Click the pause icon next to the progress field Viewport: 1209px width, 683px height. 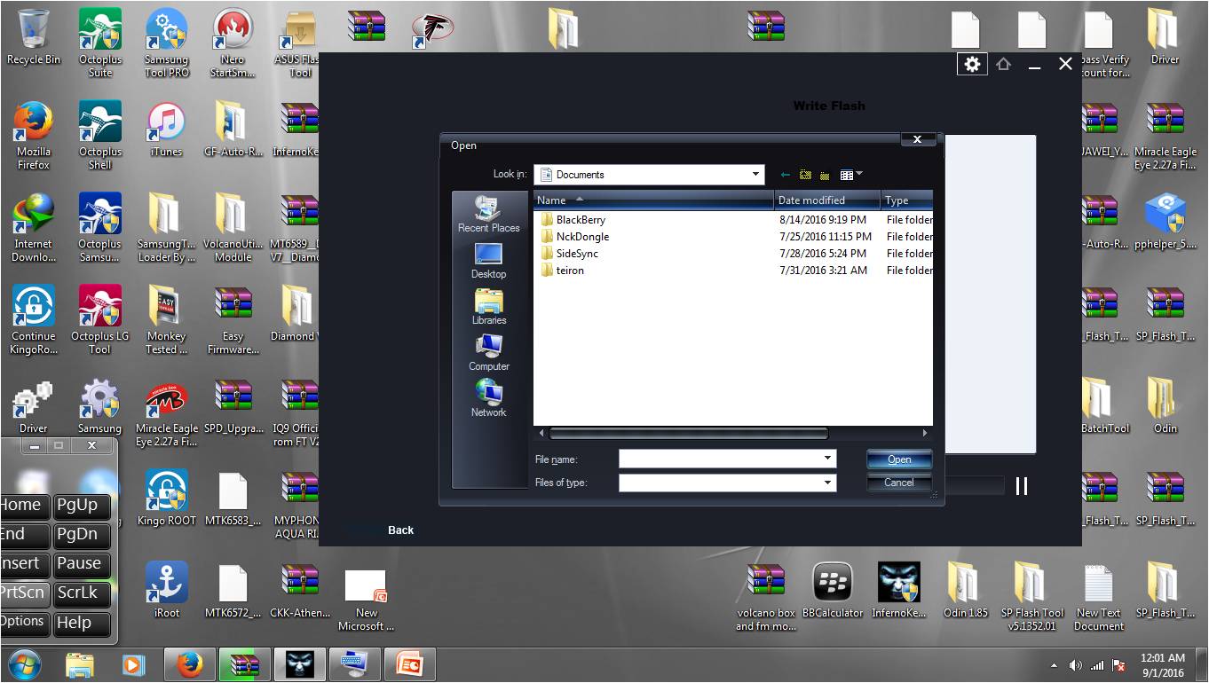point(1021,486)
